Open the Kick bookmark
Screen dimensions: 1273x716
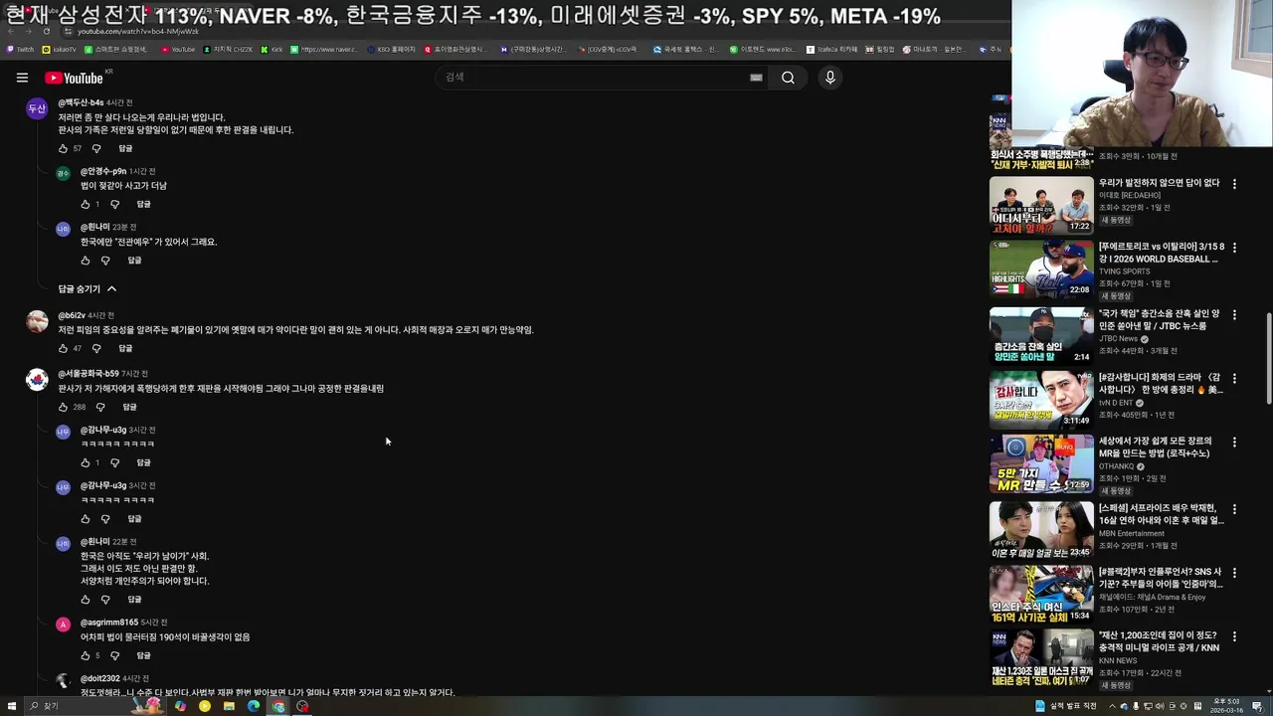(272, 49)
